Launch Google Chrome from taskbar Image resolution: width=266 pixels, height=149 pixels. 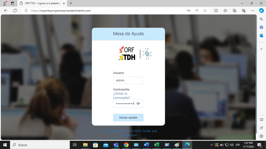coord(126,145)
